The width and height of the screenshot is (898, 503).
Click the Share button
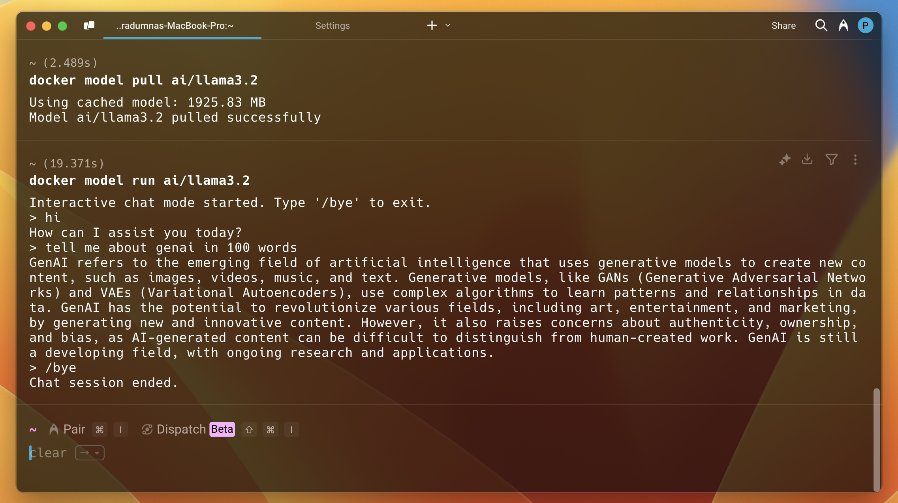click(x=783, y=26)
